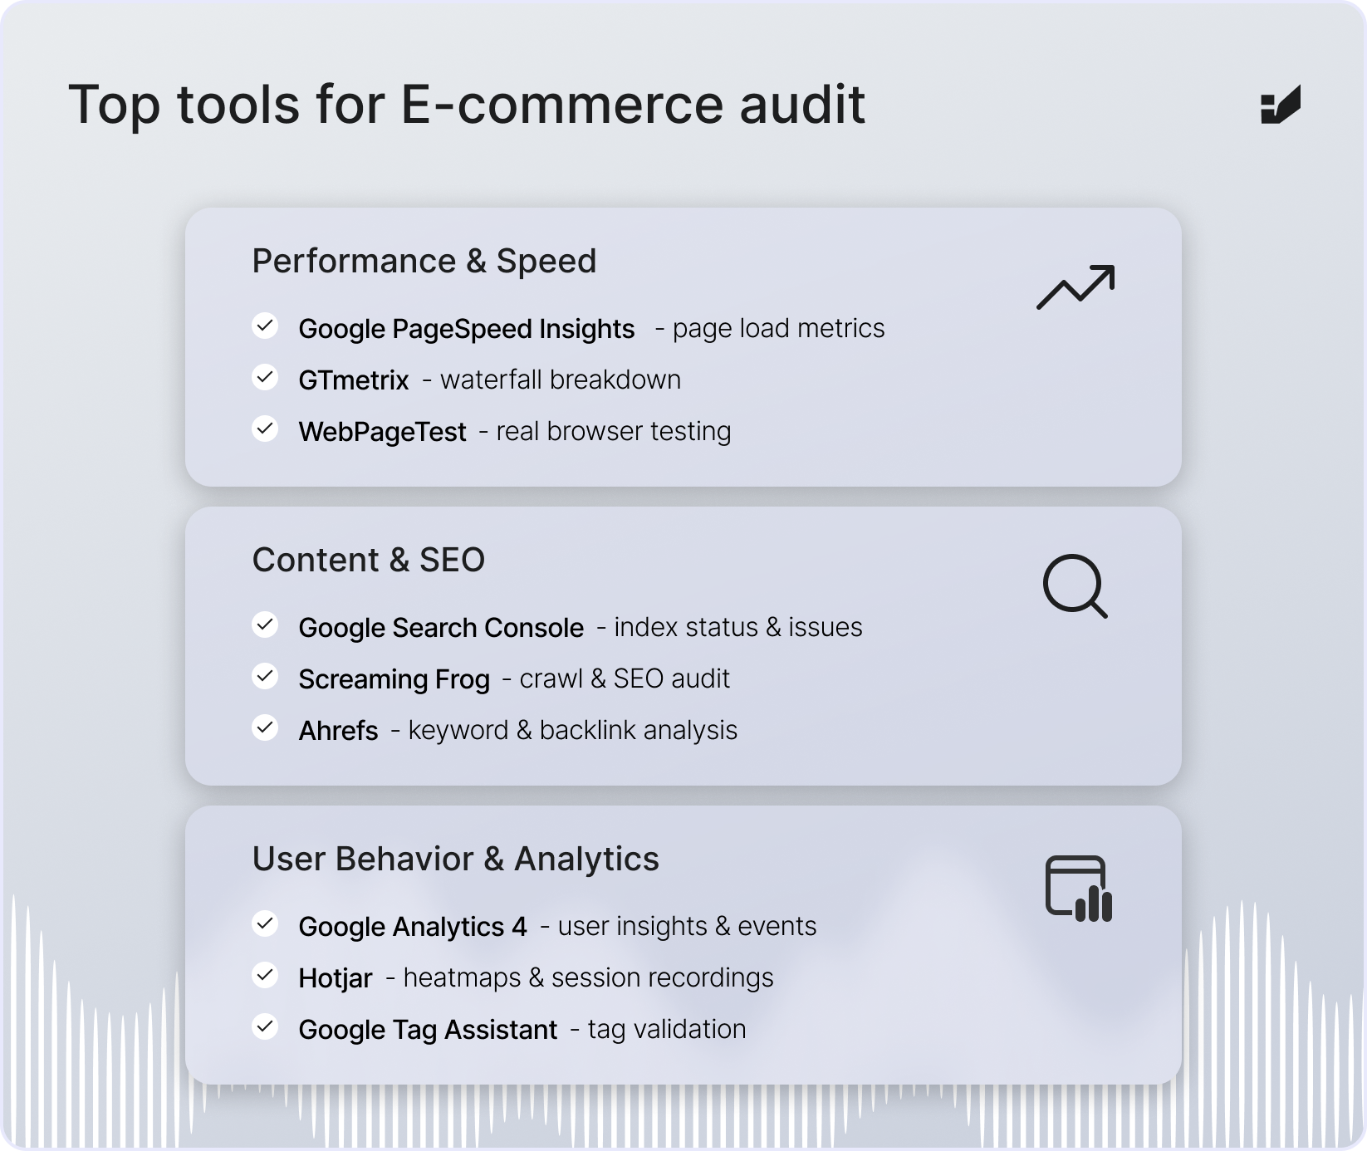Click the 'Hotjar' tool name

pos(336,979)
